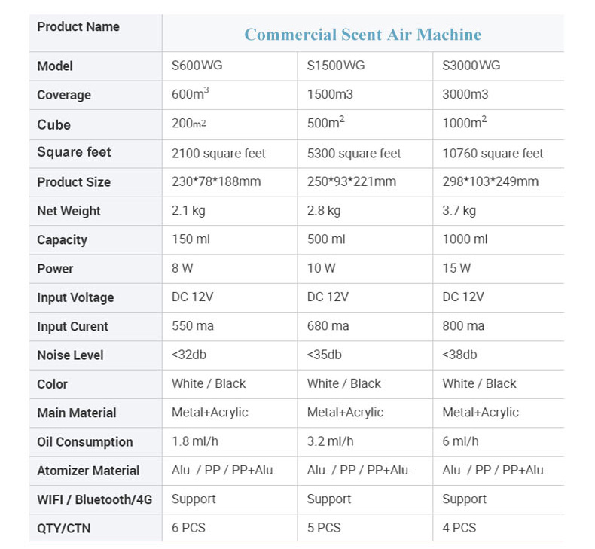595x549 pixels.
Task: Select the 6 PCS quantity cell
Action: click(188, 528)
